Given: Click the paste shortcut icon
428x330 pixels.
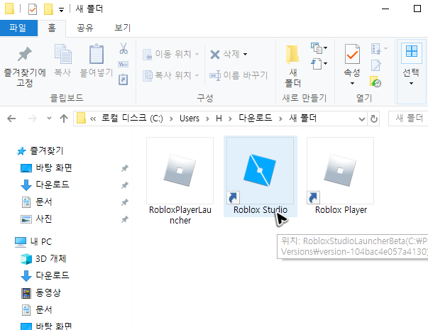Looking at the screenshot, I should 123,79.
